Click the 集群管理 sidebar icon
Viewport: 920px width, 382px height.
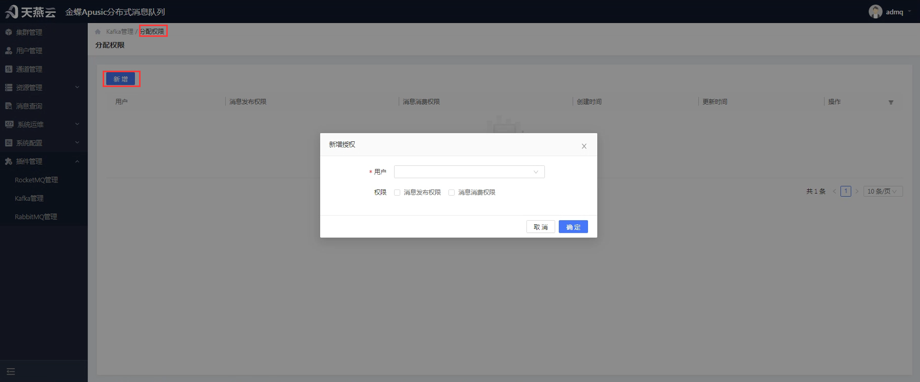(9, 32)
